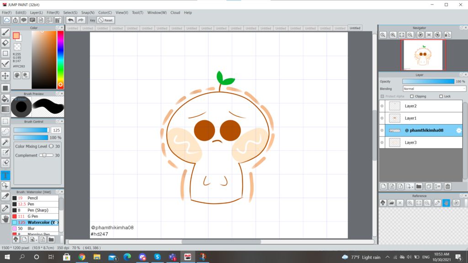Image resolution: width=468 pixels, height=263 pixels.
Task: Open the Cloud menu
Action: click(175, 12)
